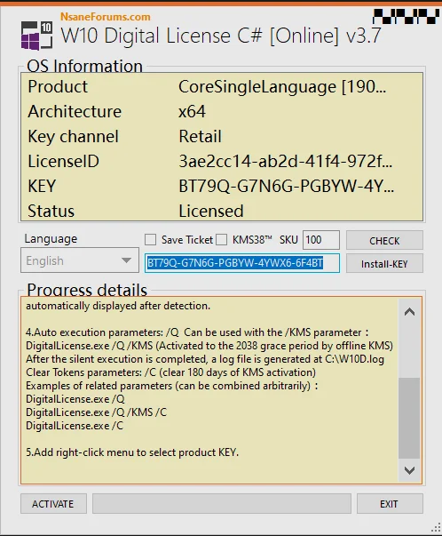Click the W10 Digital License app logo
The image size is (442, 536).
tap(36, 36)
